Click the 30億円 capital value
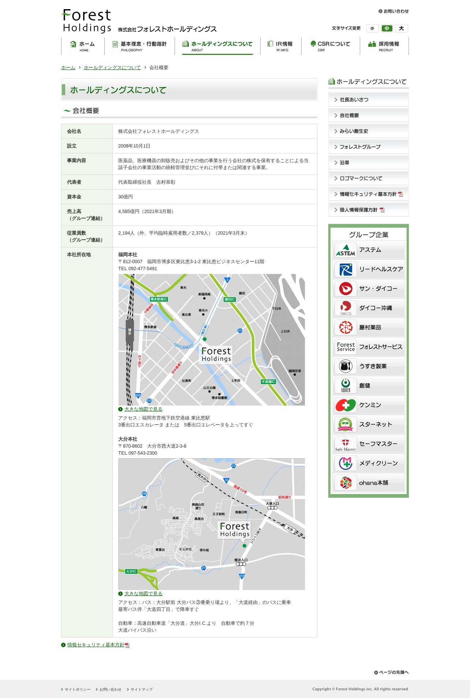Image resolution: width=470 pixels, height=698 pixels. pos(126,197)
